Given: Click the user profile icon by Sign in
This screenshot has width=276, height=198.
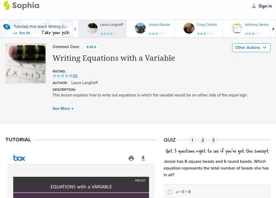Looking at the screenshot, I should click(254, 6).
